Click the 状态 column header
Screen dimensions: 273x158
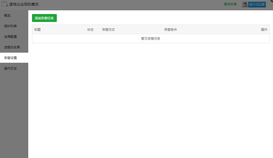click(x=90, y=30)
